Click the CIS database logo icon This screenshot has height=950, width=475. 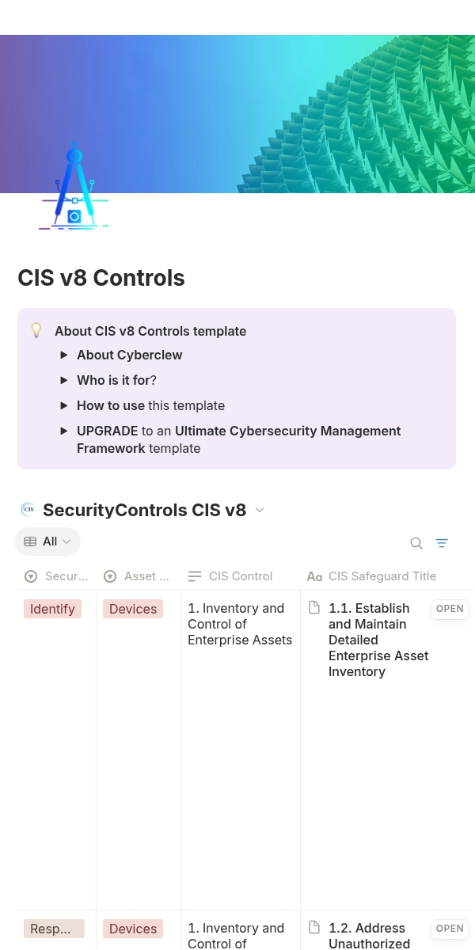pyautogui.click(x=28, y=509)
